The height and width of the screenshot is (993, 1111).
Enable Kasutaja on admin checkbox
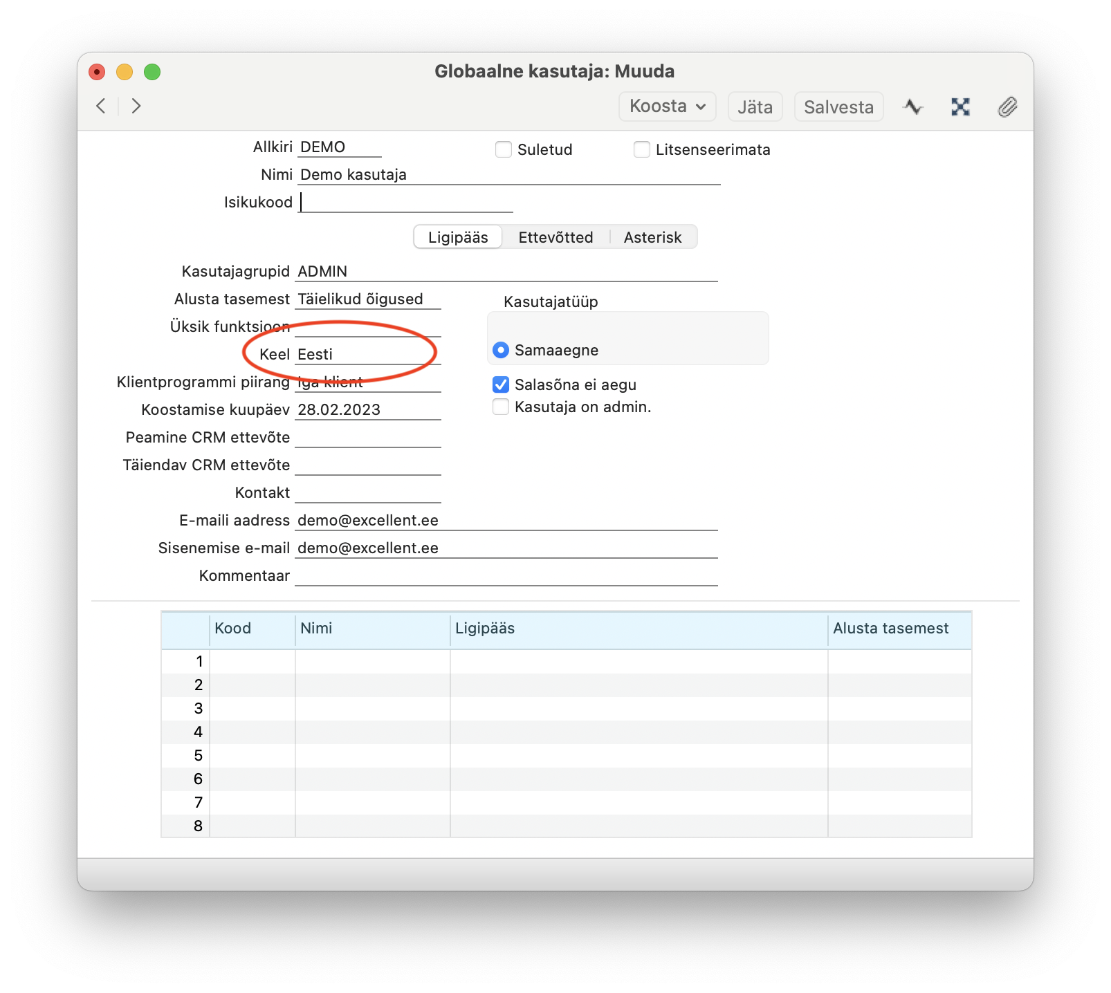pos(501,407)
